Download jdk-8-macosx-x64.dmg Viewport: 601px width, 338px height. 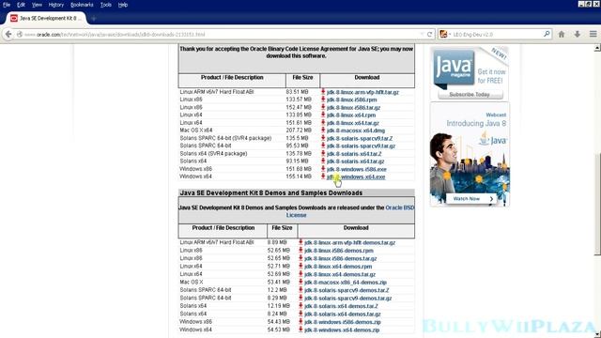tap(356, 131)
